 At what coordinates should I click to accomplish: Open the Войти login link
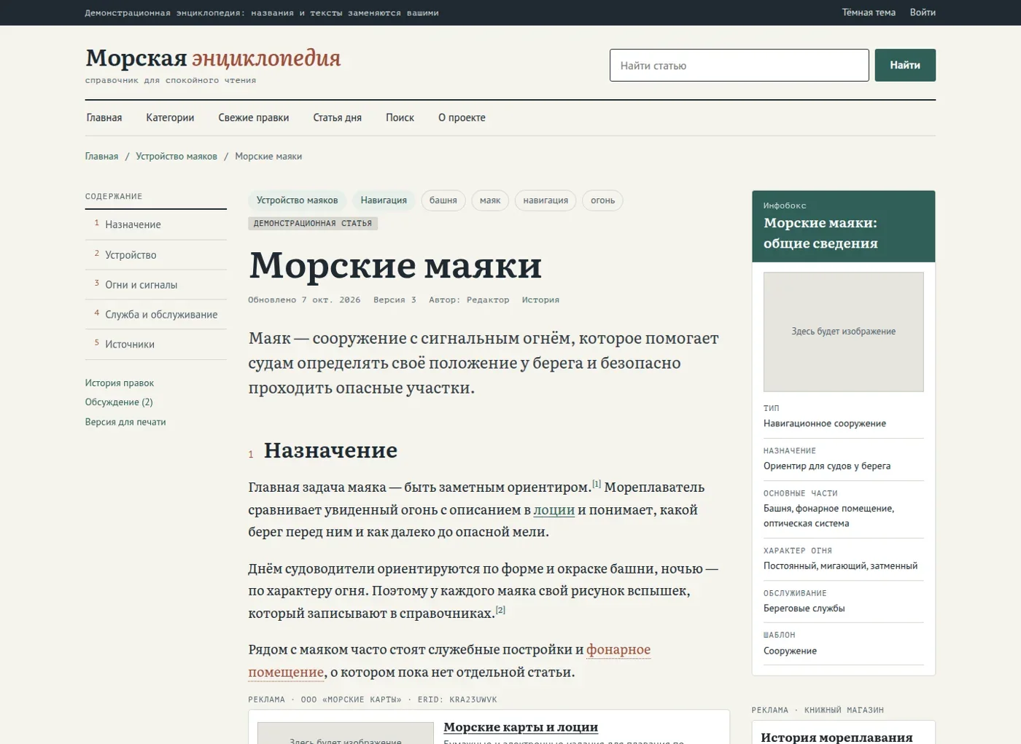[923, 12]
